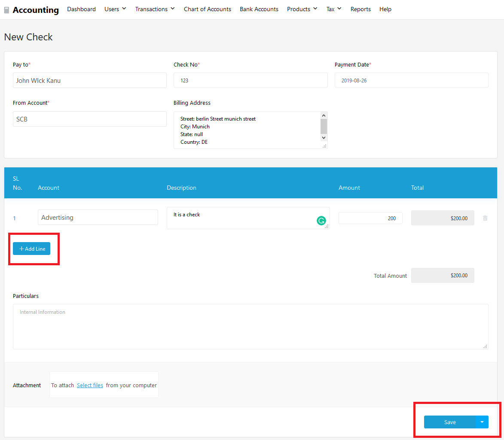Navigate to Bank Accounts
Image resolution: width=504 pixels, height=440 pixels.
(259, 9)
